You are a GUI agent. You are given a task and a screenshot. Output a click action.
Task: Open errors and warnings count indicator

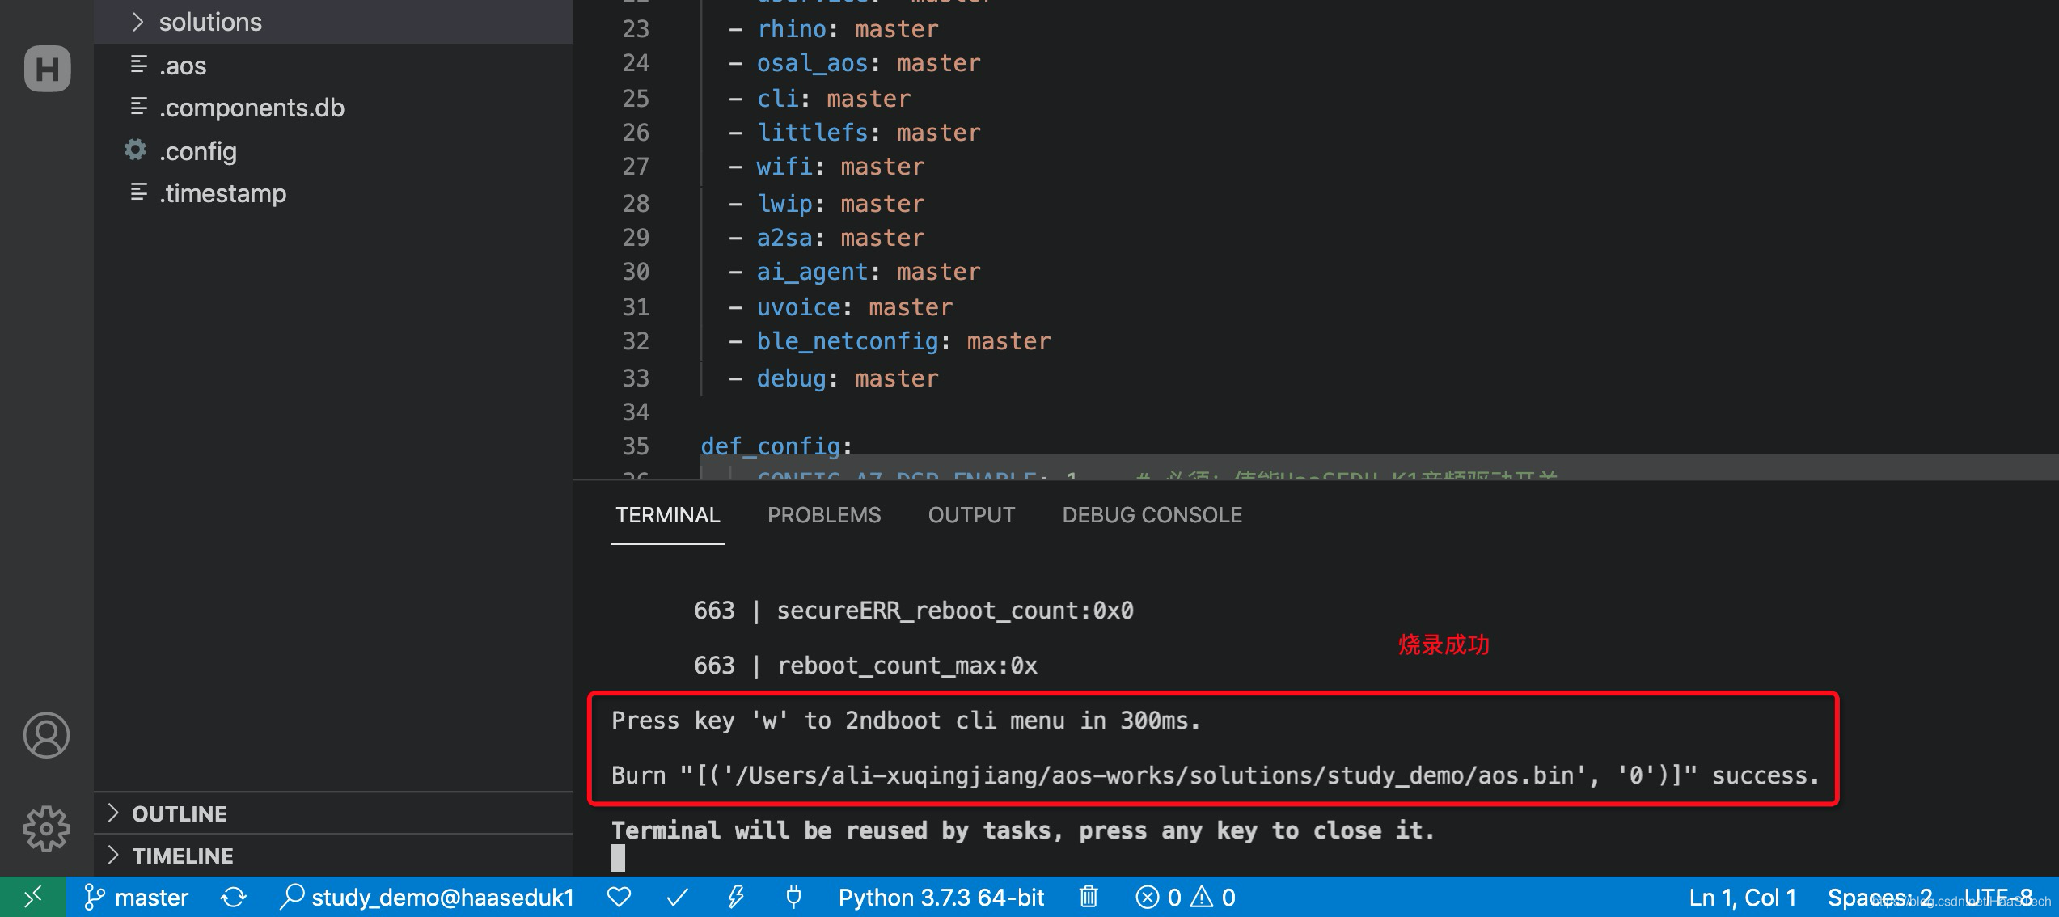click(x=1186, y=897)
